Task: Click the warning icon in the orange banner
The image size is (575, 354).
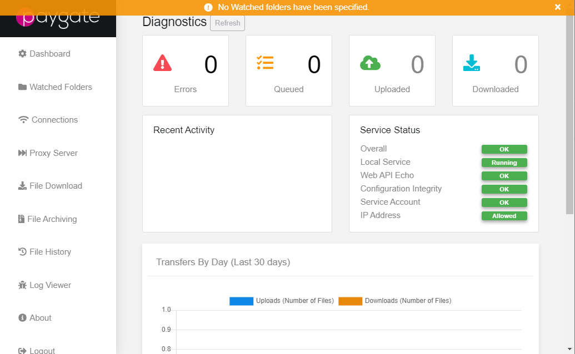Action: [x=208, y=7]
